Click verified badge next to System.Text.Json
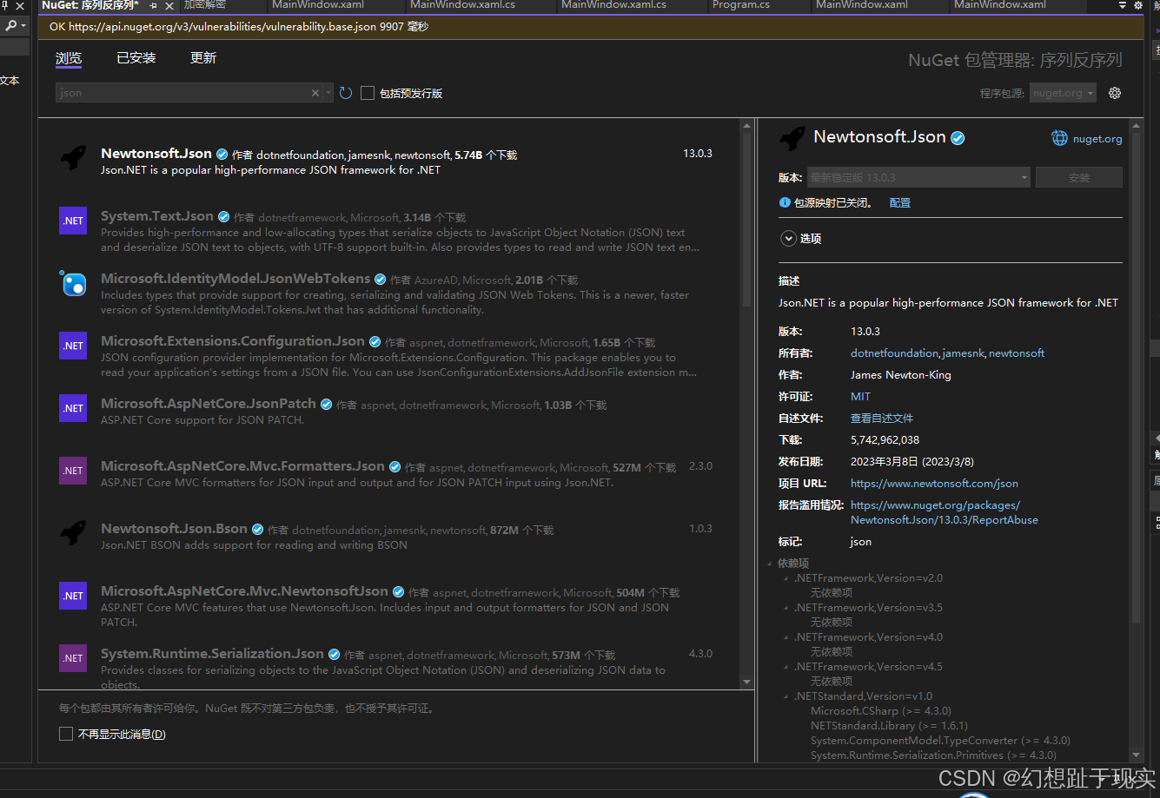The image size is (1160, 798). coord(223,217)
